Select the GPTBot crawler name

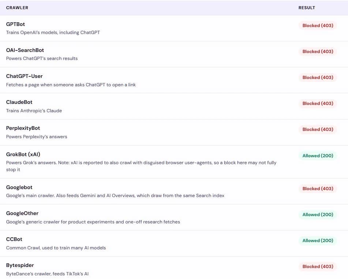tap(15, 24)
